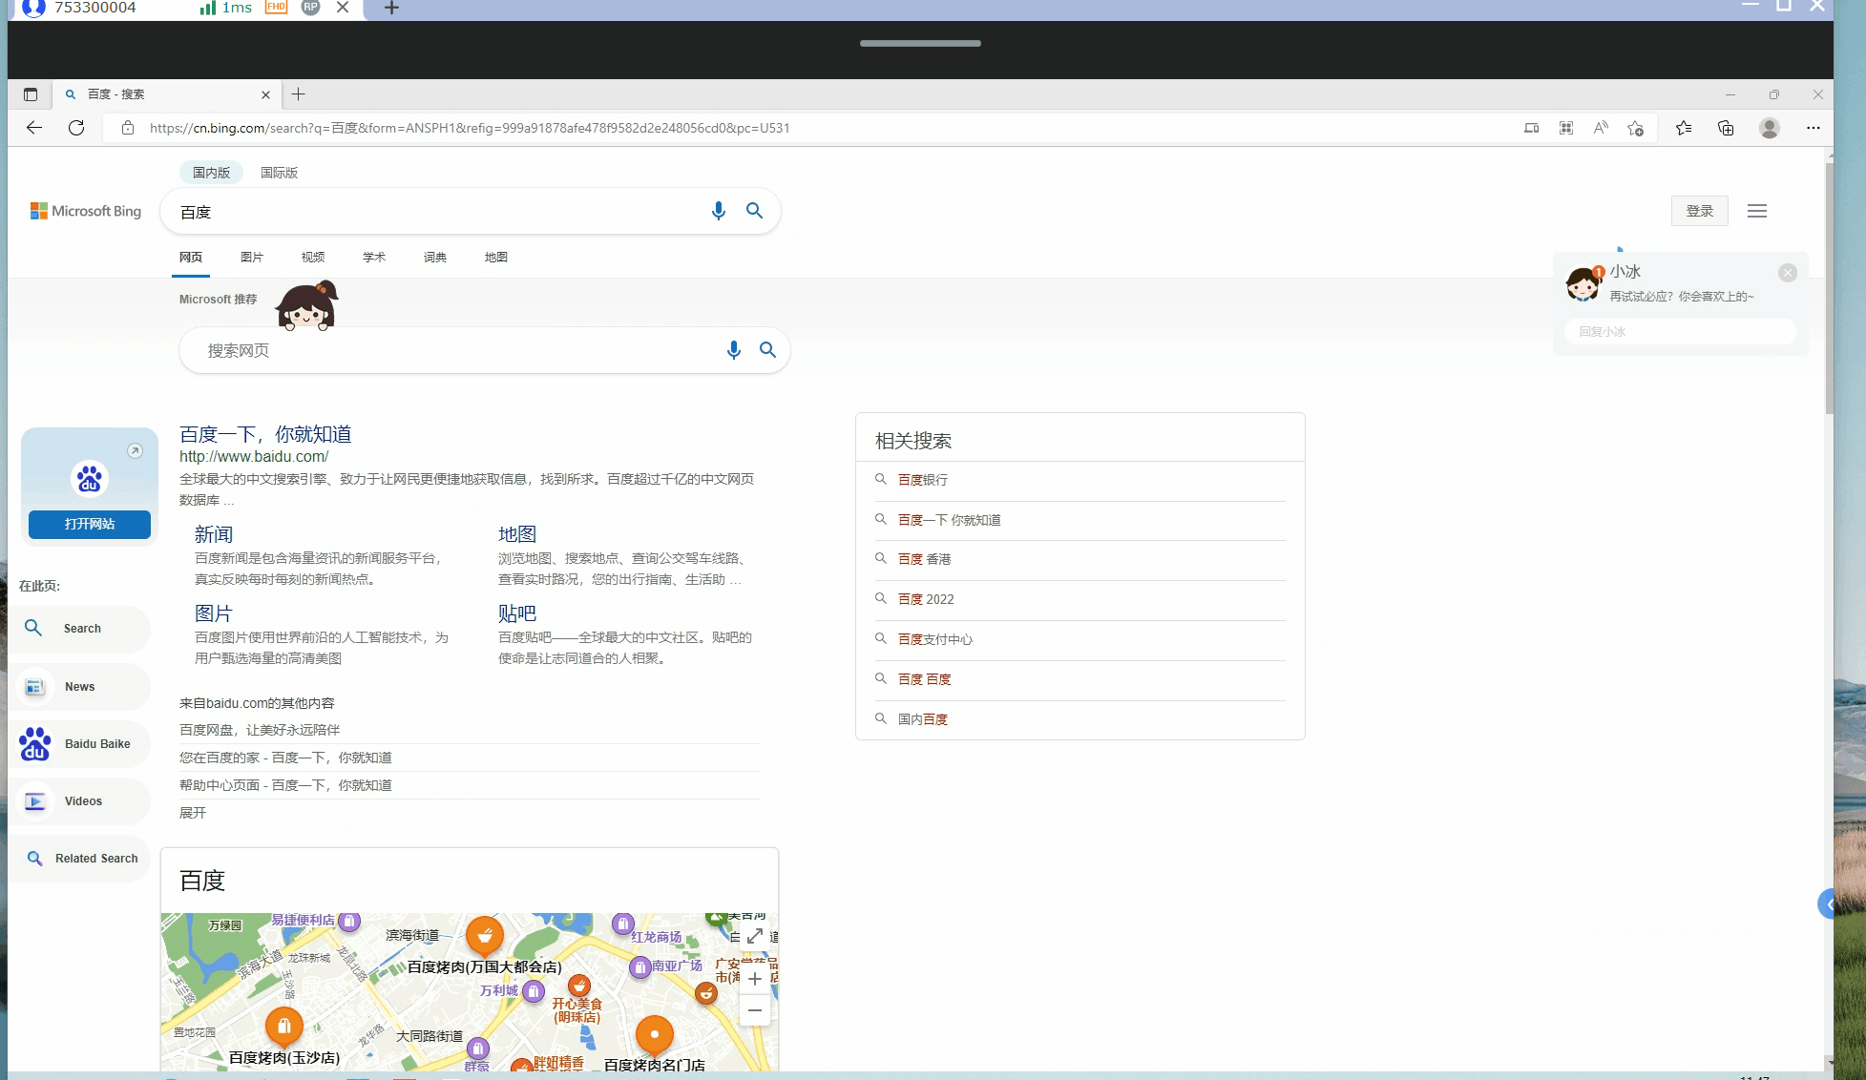Click the 登录 sign-in button
The height and width of the screenshot is (1080, 1866).
[1700, 211]
